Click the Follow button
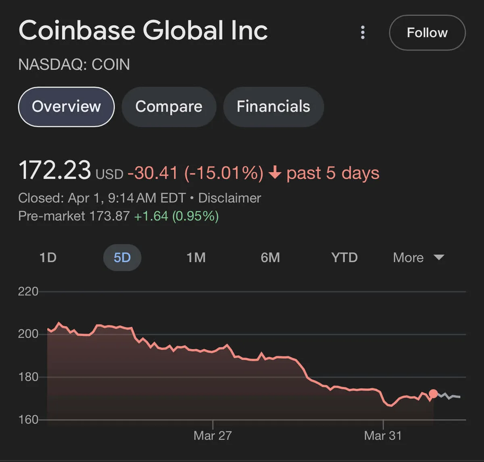The image size is (484, 462). click(427, 33)
